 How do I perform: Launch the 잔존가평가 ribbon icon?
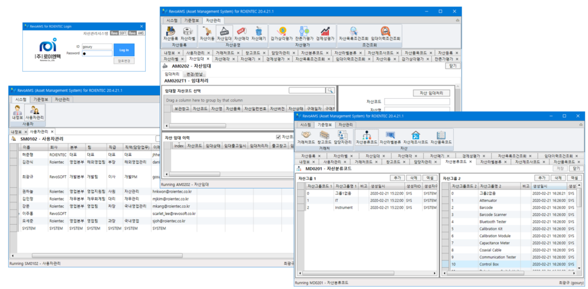(304, 33)
